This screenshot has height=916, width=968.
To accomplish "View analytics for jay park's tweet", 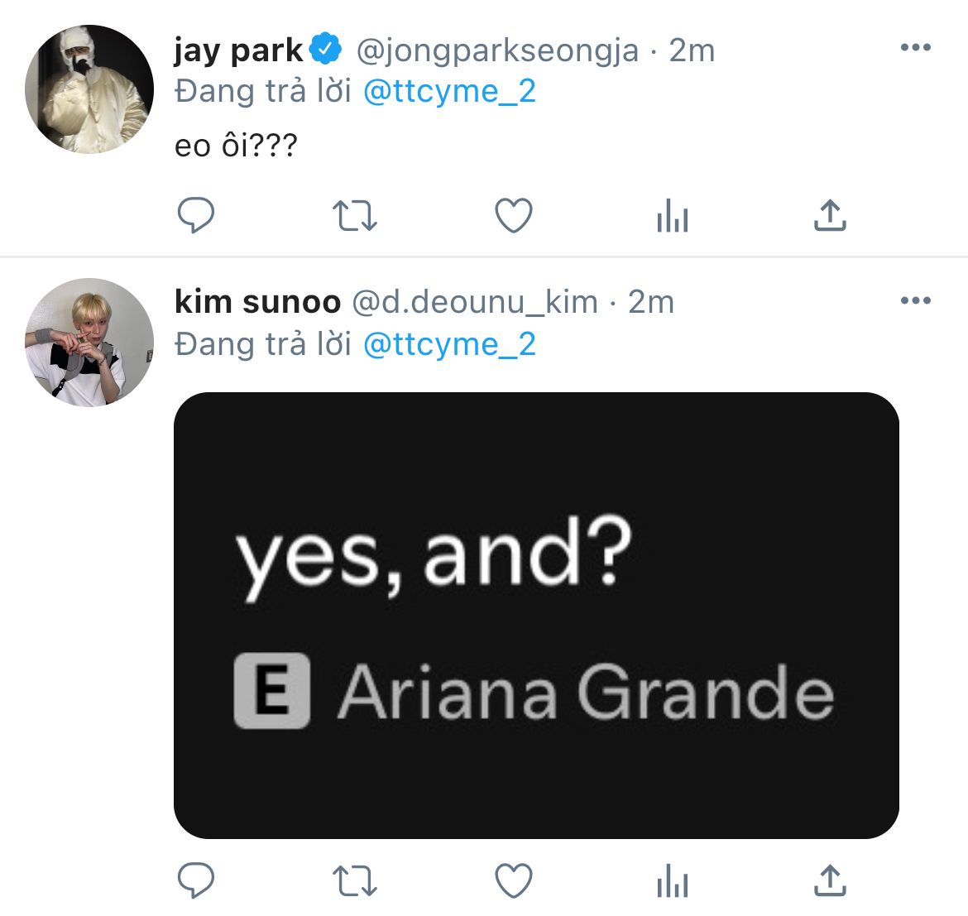I will [672, 217].
